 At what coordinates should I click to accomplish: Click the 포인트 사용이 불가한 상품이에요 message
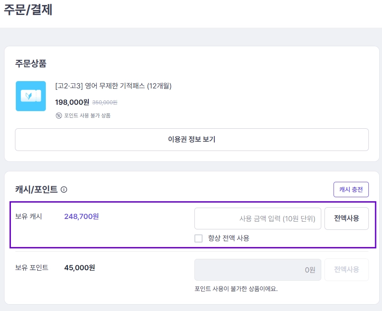pos(236,289)
